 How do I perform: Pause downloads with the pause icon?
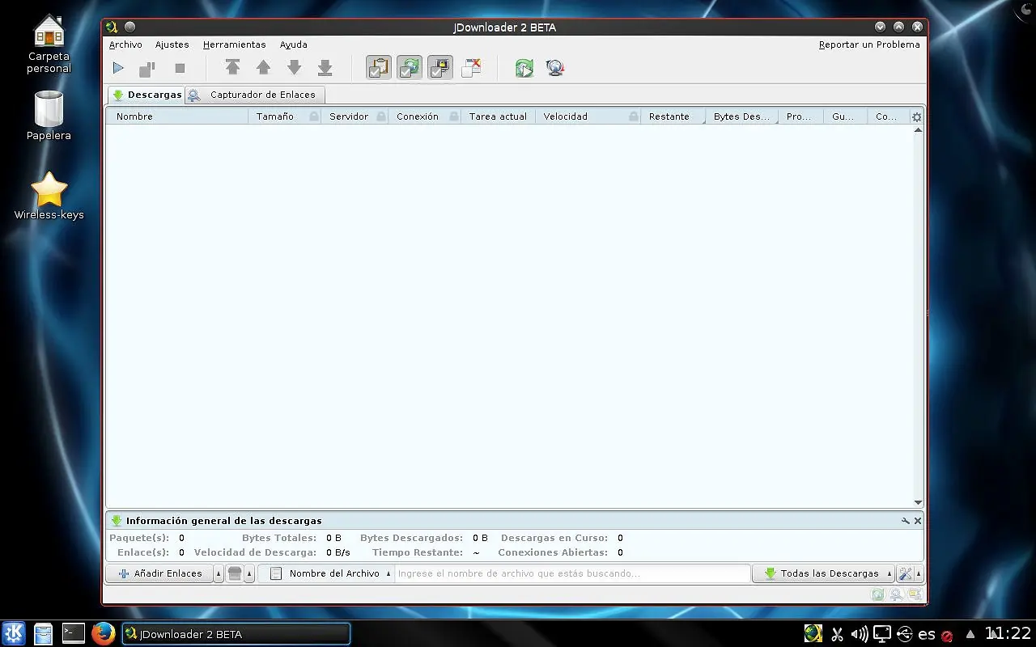point(147,69)
